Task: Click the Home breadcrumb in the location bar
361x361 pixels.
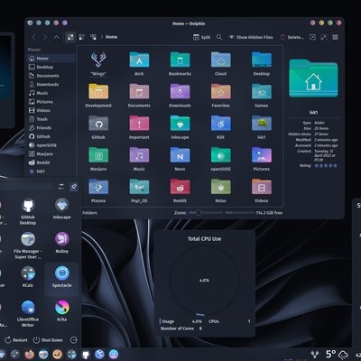Action: 111,37
